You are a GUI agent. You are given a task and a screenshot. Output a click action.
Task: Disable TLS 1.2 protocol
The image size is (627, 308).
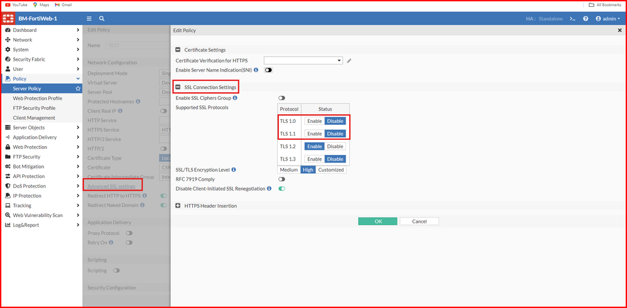pos(335,147)
